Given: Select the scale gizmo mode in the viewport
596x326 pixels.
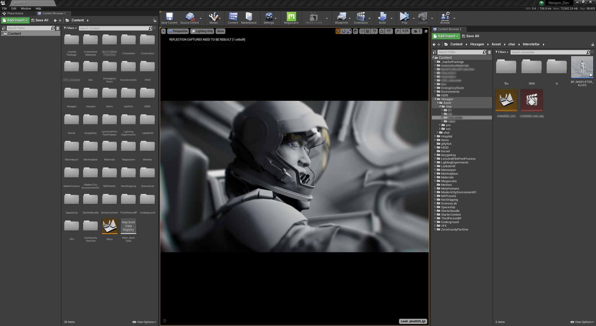Looking at the screenshot, I should pos(349,31).
